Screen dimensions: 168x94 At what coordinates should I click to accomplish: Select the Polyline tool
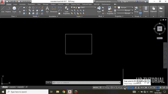pyautogui.click(x=8, y=9)
